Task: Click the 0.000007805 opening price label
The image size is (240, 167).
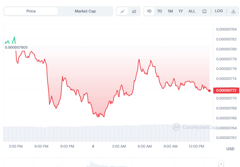Action: click(16, 47)
